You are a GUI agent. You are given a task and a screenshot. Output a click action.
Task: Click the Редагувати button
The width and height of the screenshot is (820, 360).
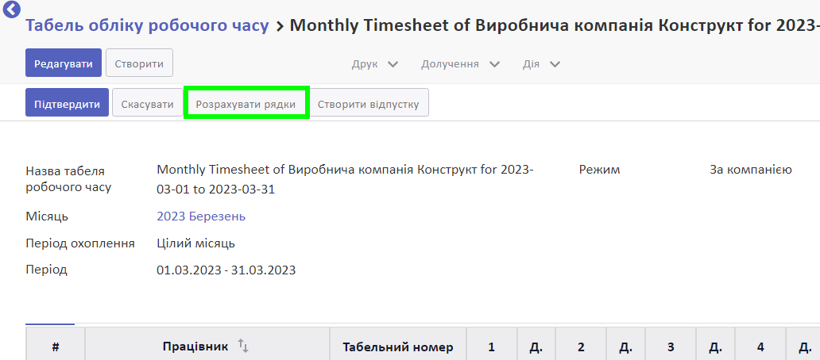tap(64, 63)
